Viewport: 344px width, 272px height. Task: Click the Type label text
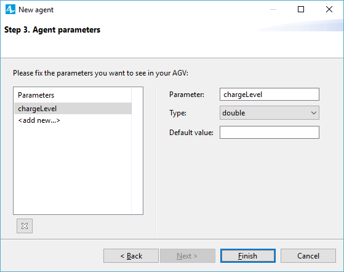point(178,113)
